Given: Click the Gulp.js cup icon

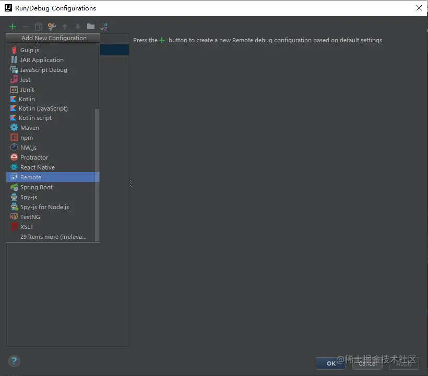Looking at the screenshot, I should pos(14,50).
